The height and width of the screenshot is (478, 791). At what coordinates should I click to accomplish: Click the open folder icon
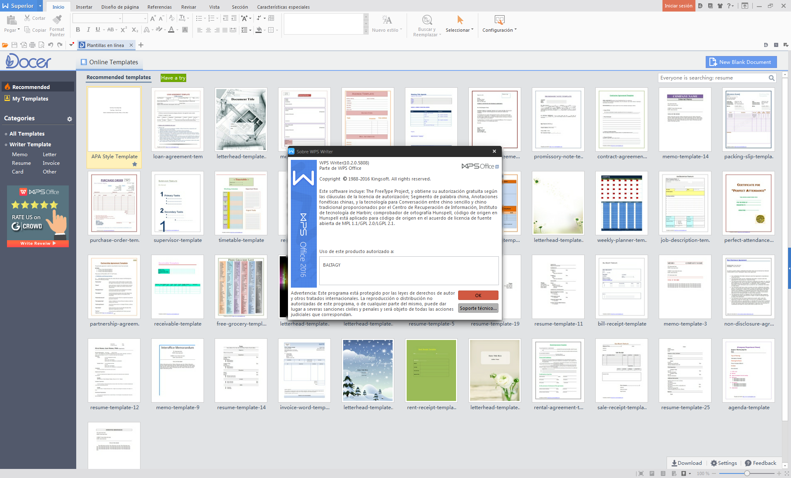point(5,45)
